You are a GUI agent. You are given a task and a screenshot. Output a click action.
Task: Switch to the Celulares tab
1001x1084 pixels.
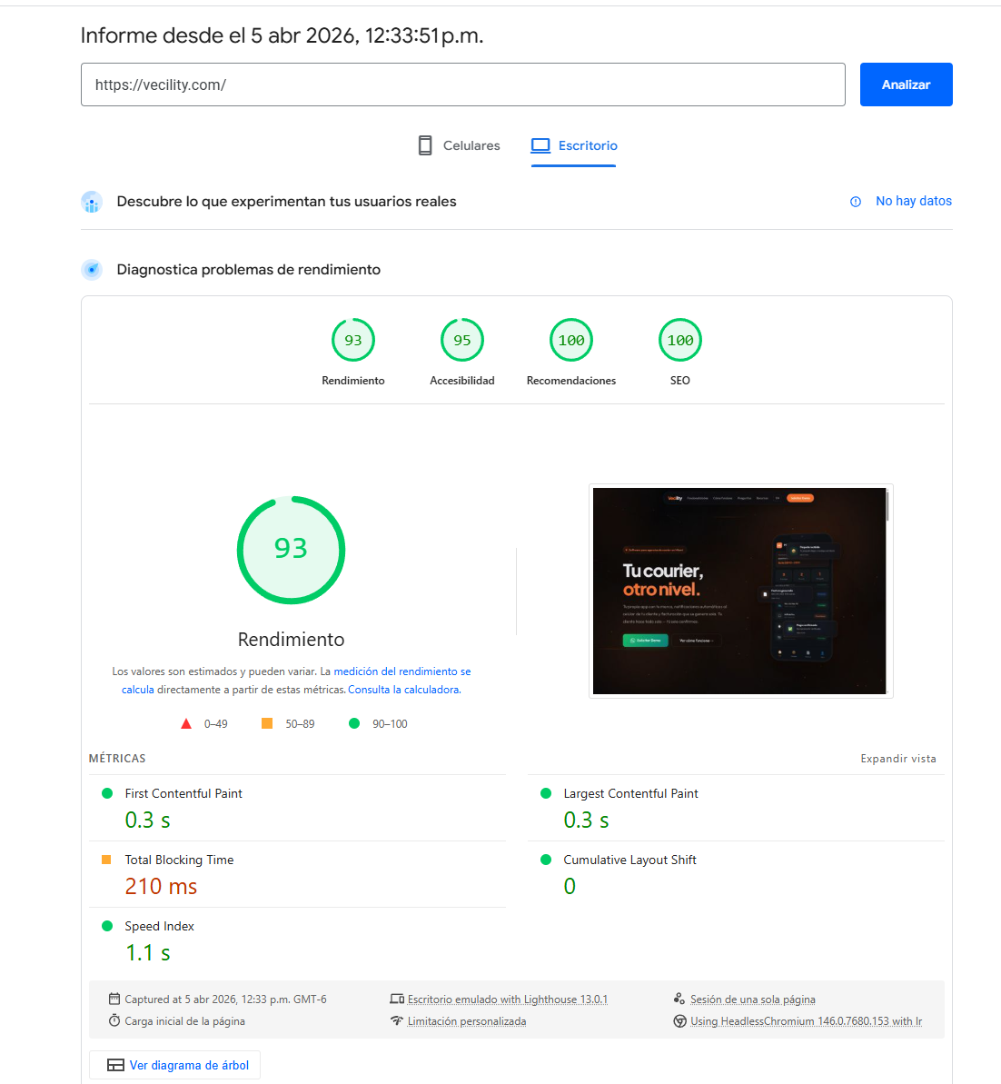459,146
